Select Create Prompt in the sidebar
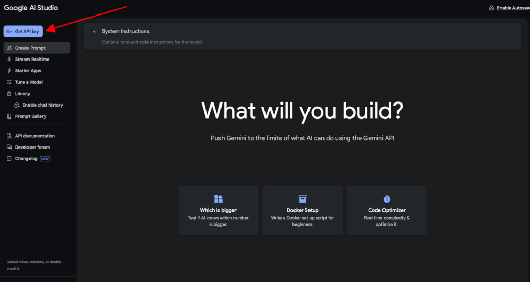The width and height of the screenshot is (530, 282). click(x=37, y=48)
